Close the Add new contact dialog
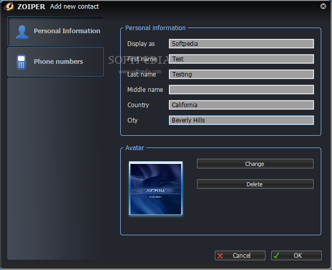 coord(323,6)
